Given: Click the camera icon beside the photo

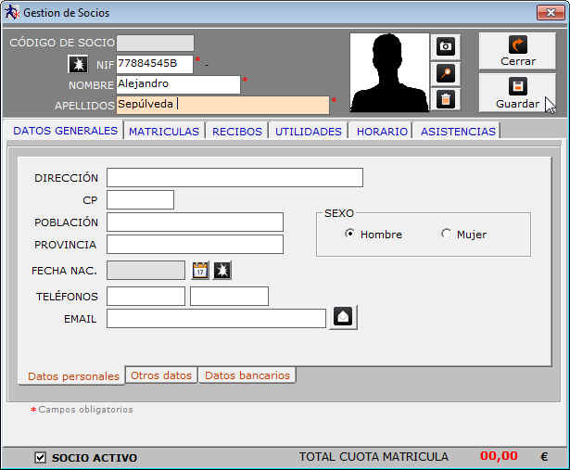Looking at the screenshot, I should pos(446,46).
